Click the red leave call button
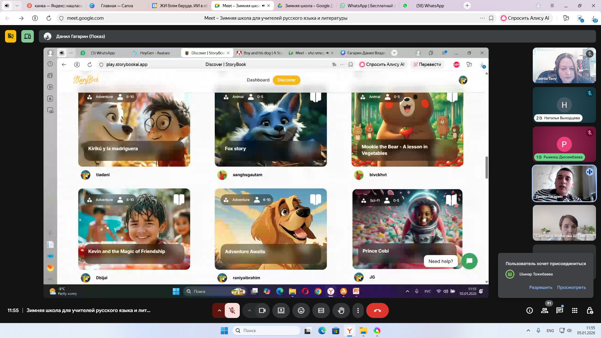Viewport: 601px width, 338px height. point(377,310)
